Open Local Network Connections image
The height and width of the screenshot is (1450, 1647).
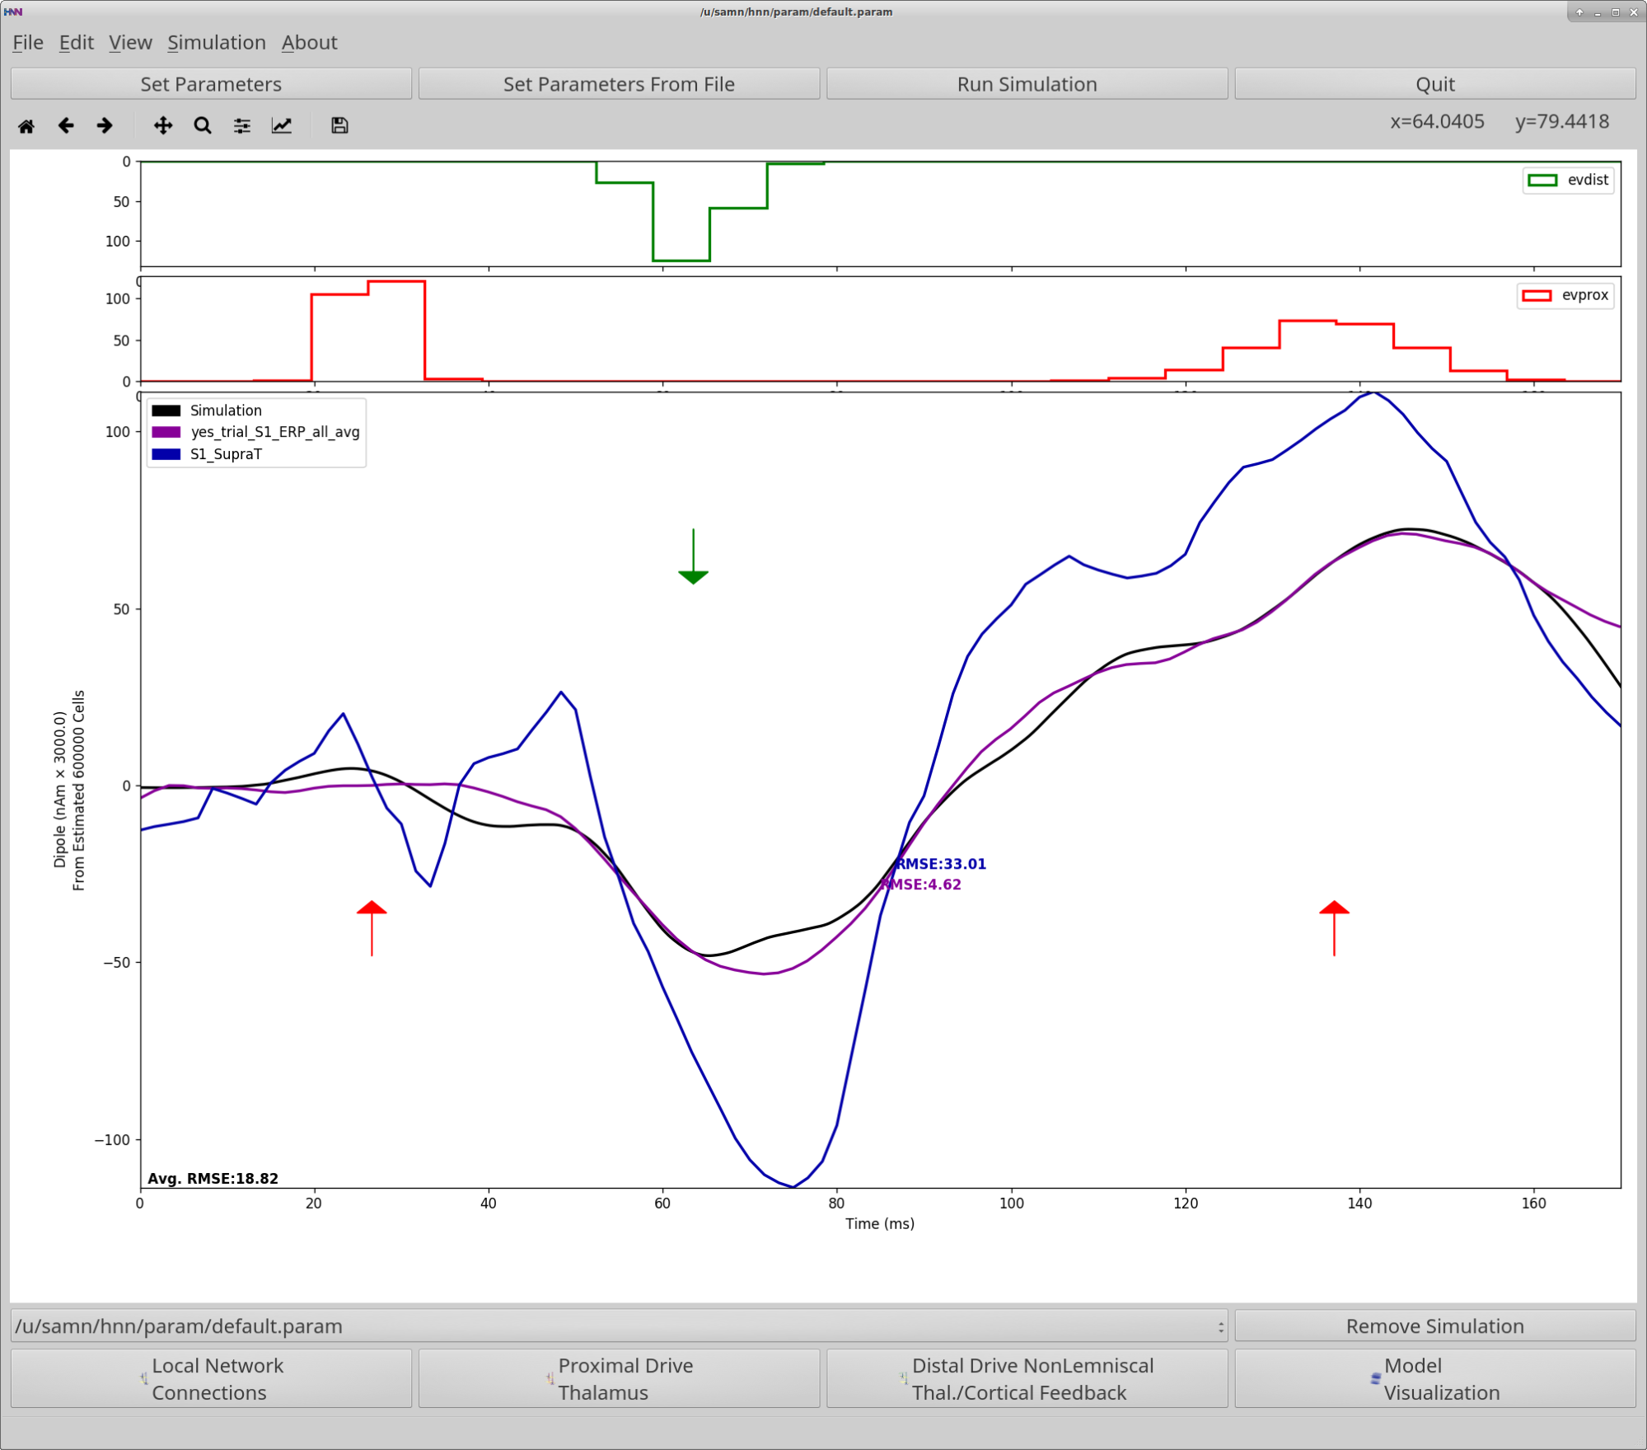pos(211,1379)
